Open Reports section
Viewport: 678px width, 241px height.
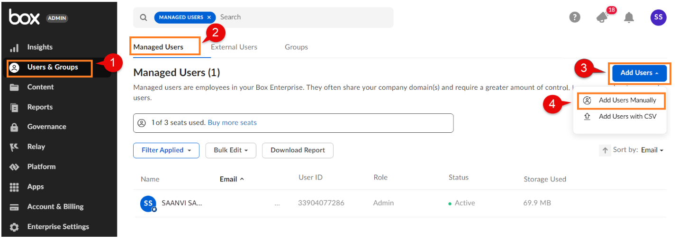click(40, 107)
